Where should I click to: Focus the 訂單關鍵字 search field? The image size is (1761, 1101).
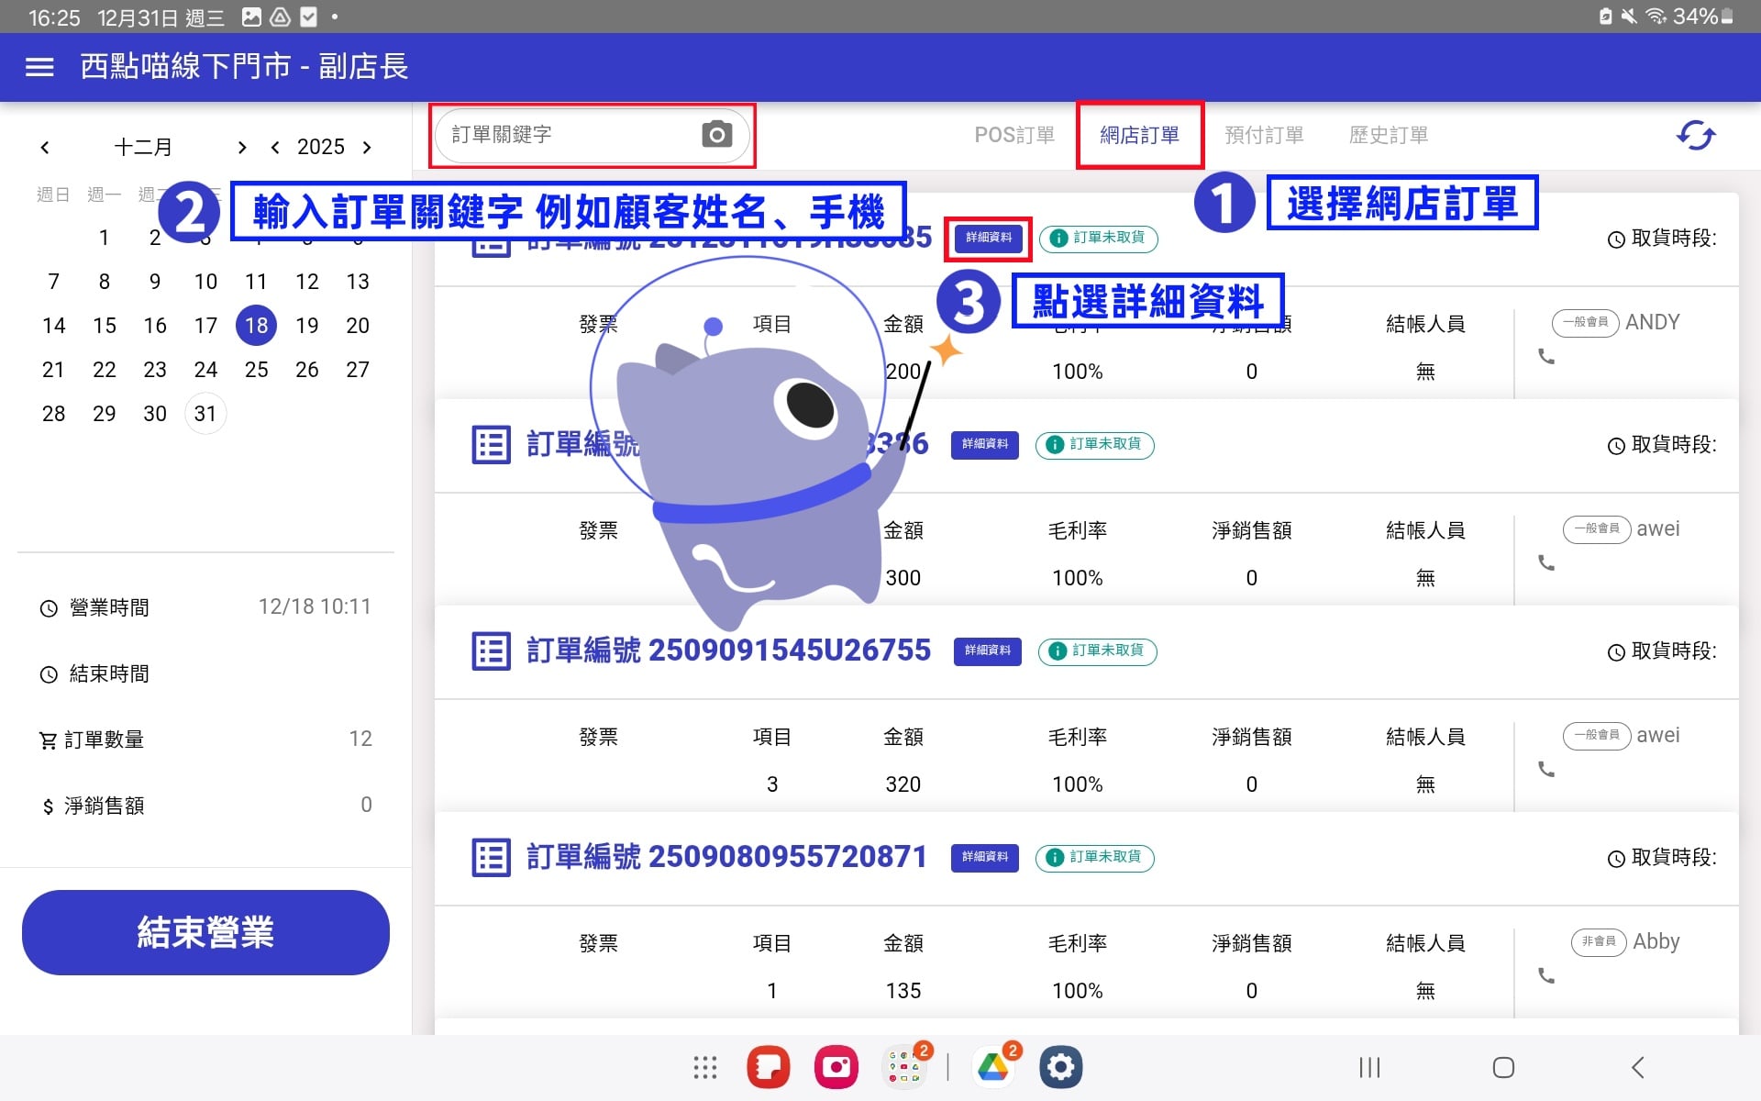click(592, 135)
